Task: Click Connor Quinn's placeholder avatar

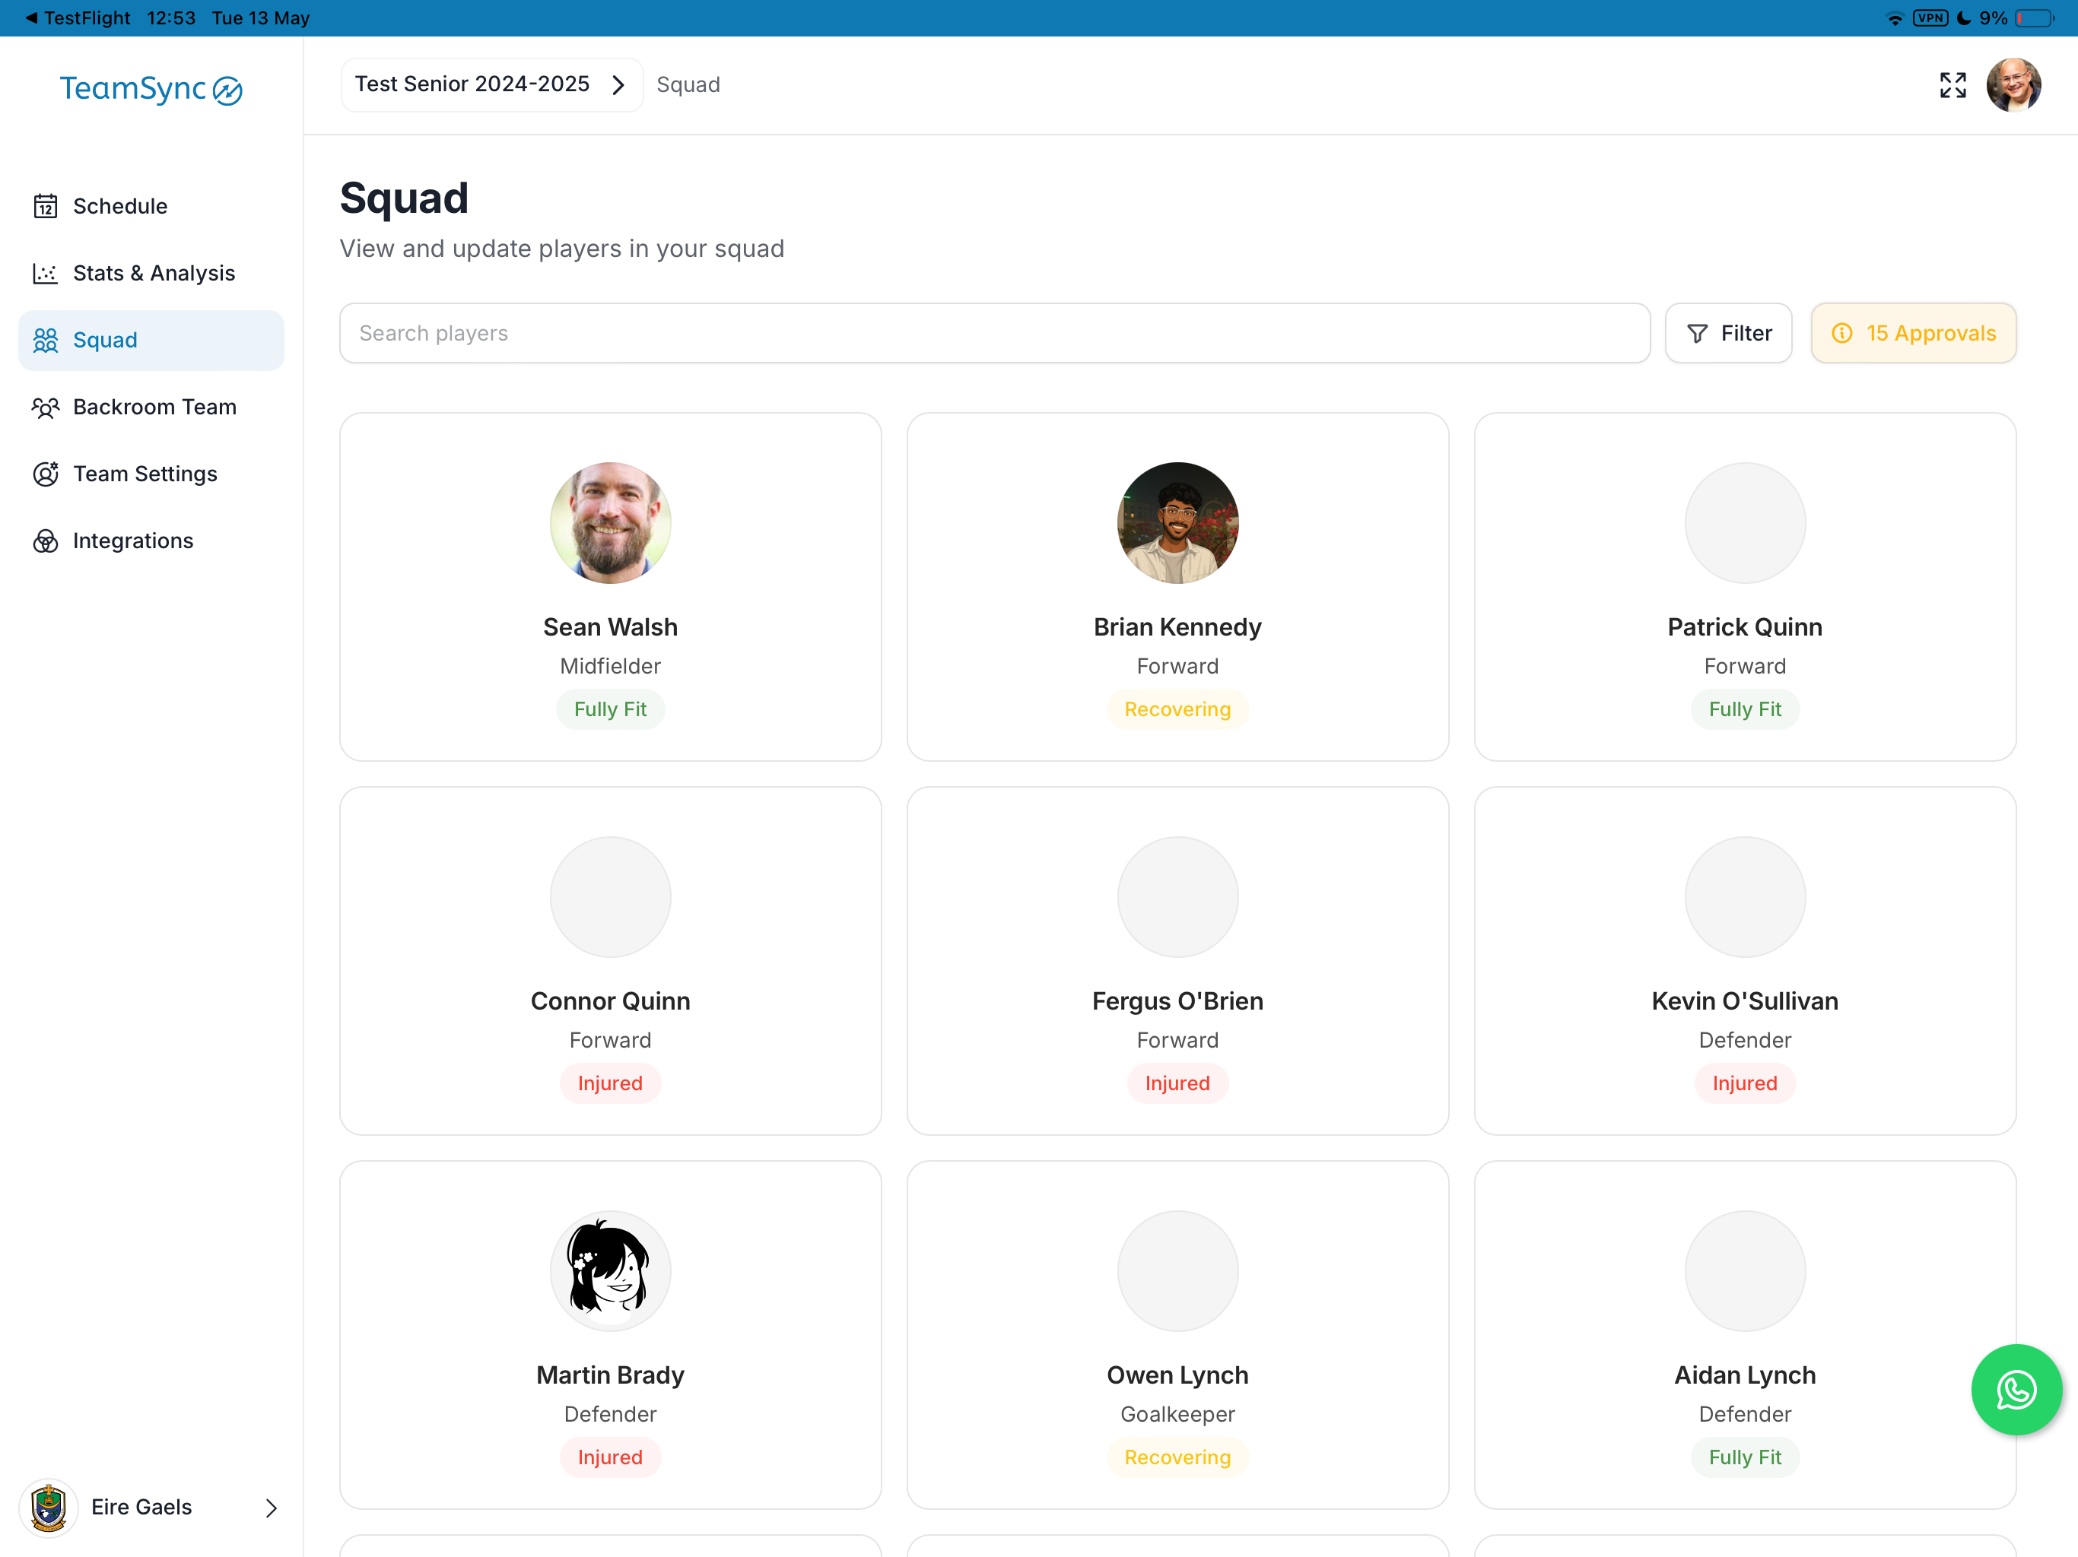Action: (x=611, y=897)
